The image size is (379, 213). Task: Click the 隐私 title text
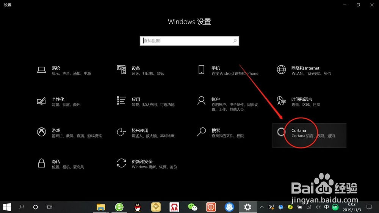[56, 161]
